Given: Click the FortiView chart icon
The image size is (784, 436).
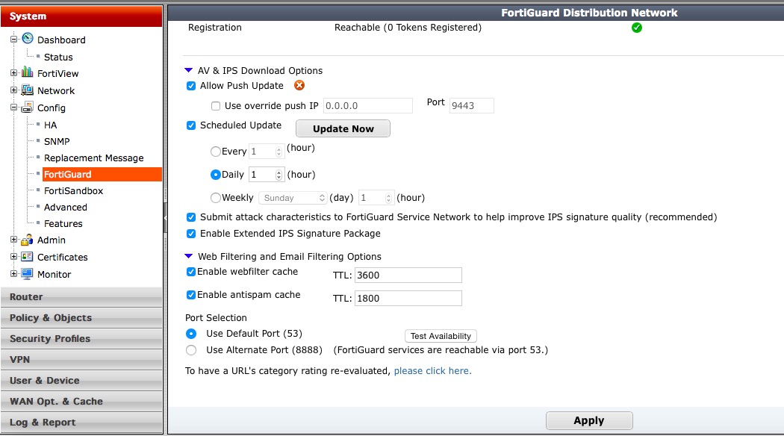Looking at the screenshot, I should [28, 73].
